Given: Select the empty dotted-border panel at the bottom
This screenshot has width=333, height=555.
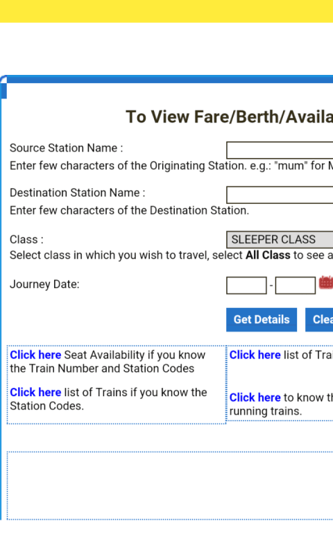Looking at the screenshot, I should (x=170, y=486).
